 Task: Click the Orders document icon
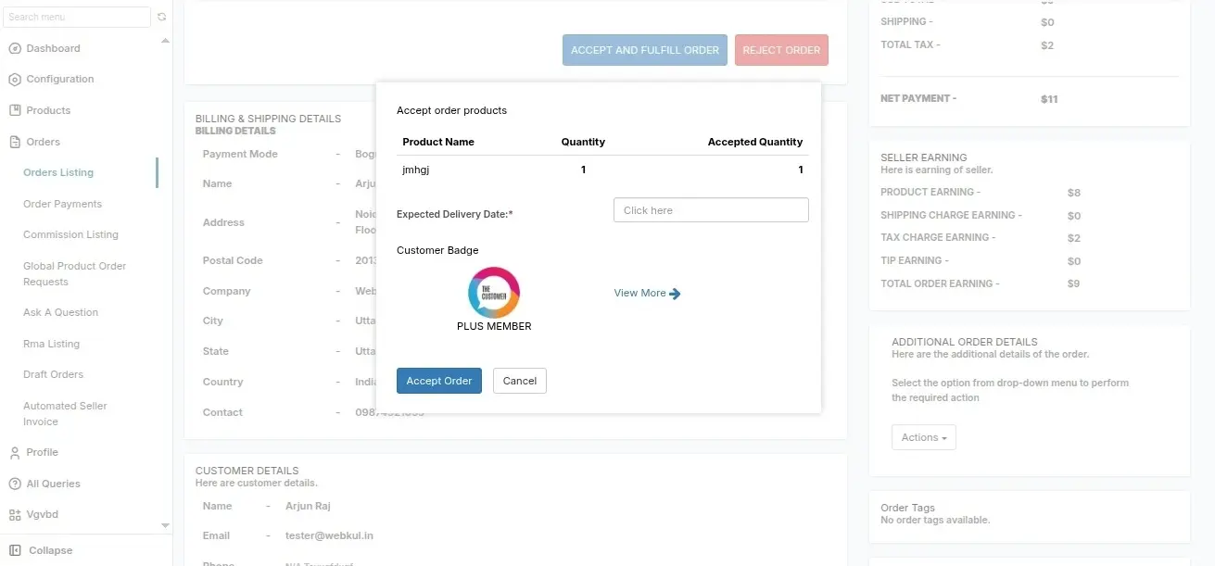[15, 142]
